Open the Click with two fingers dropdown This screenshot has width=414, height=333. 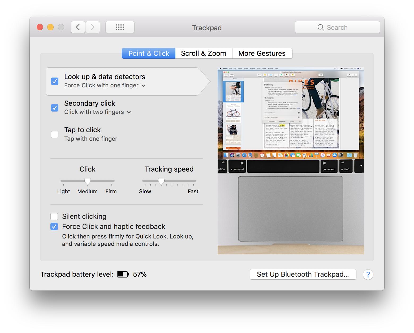coord(97,112)
